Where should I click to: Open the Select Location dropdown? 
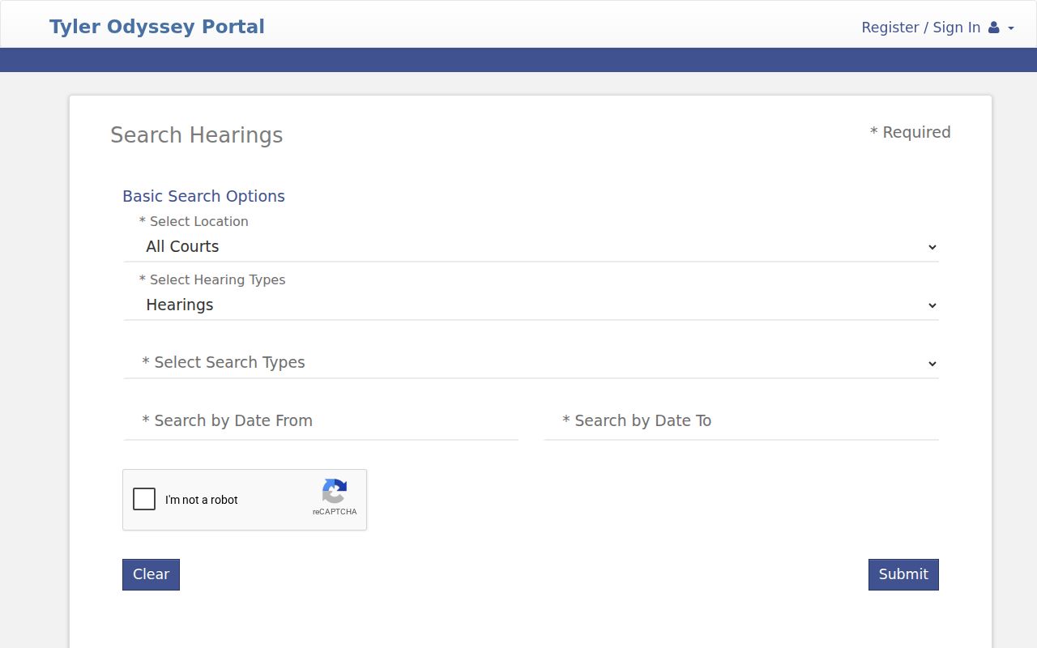(x=531, y=246)
